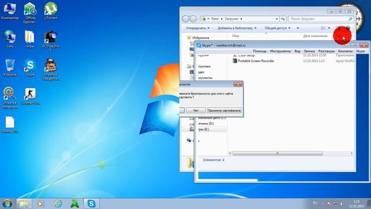
Task: Select the игры (E:) drive in the navigation pane
Action: click(203, 129)
